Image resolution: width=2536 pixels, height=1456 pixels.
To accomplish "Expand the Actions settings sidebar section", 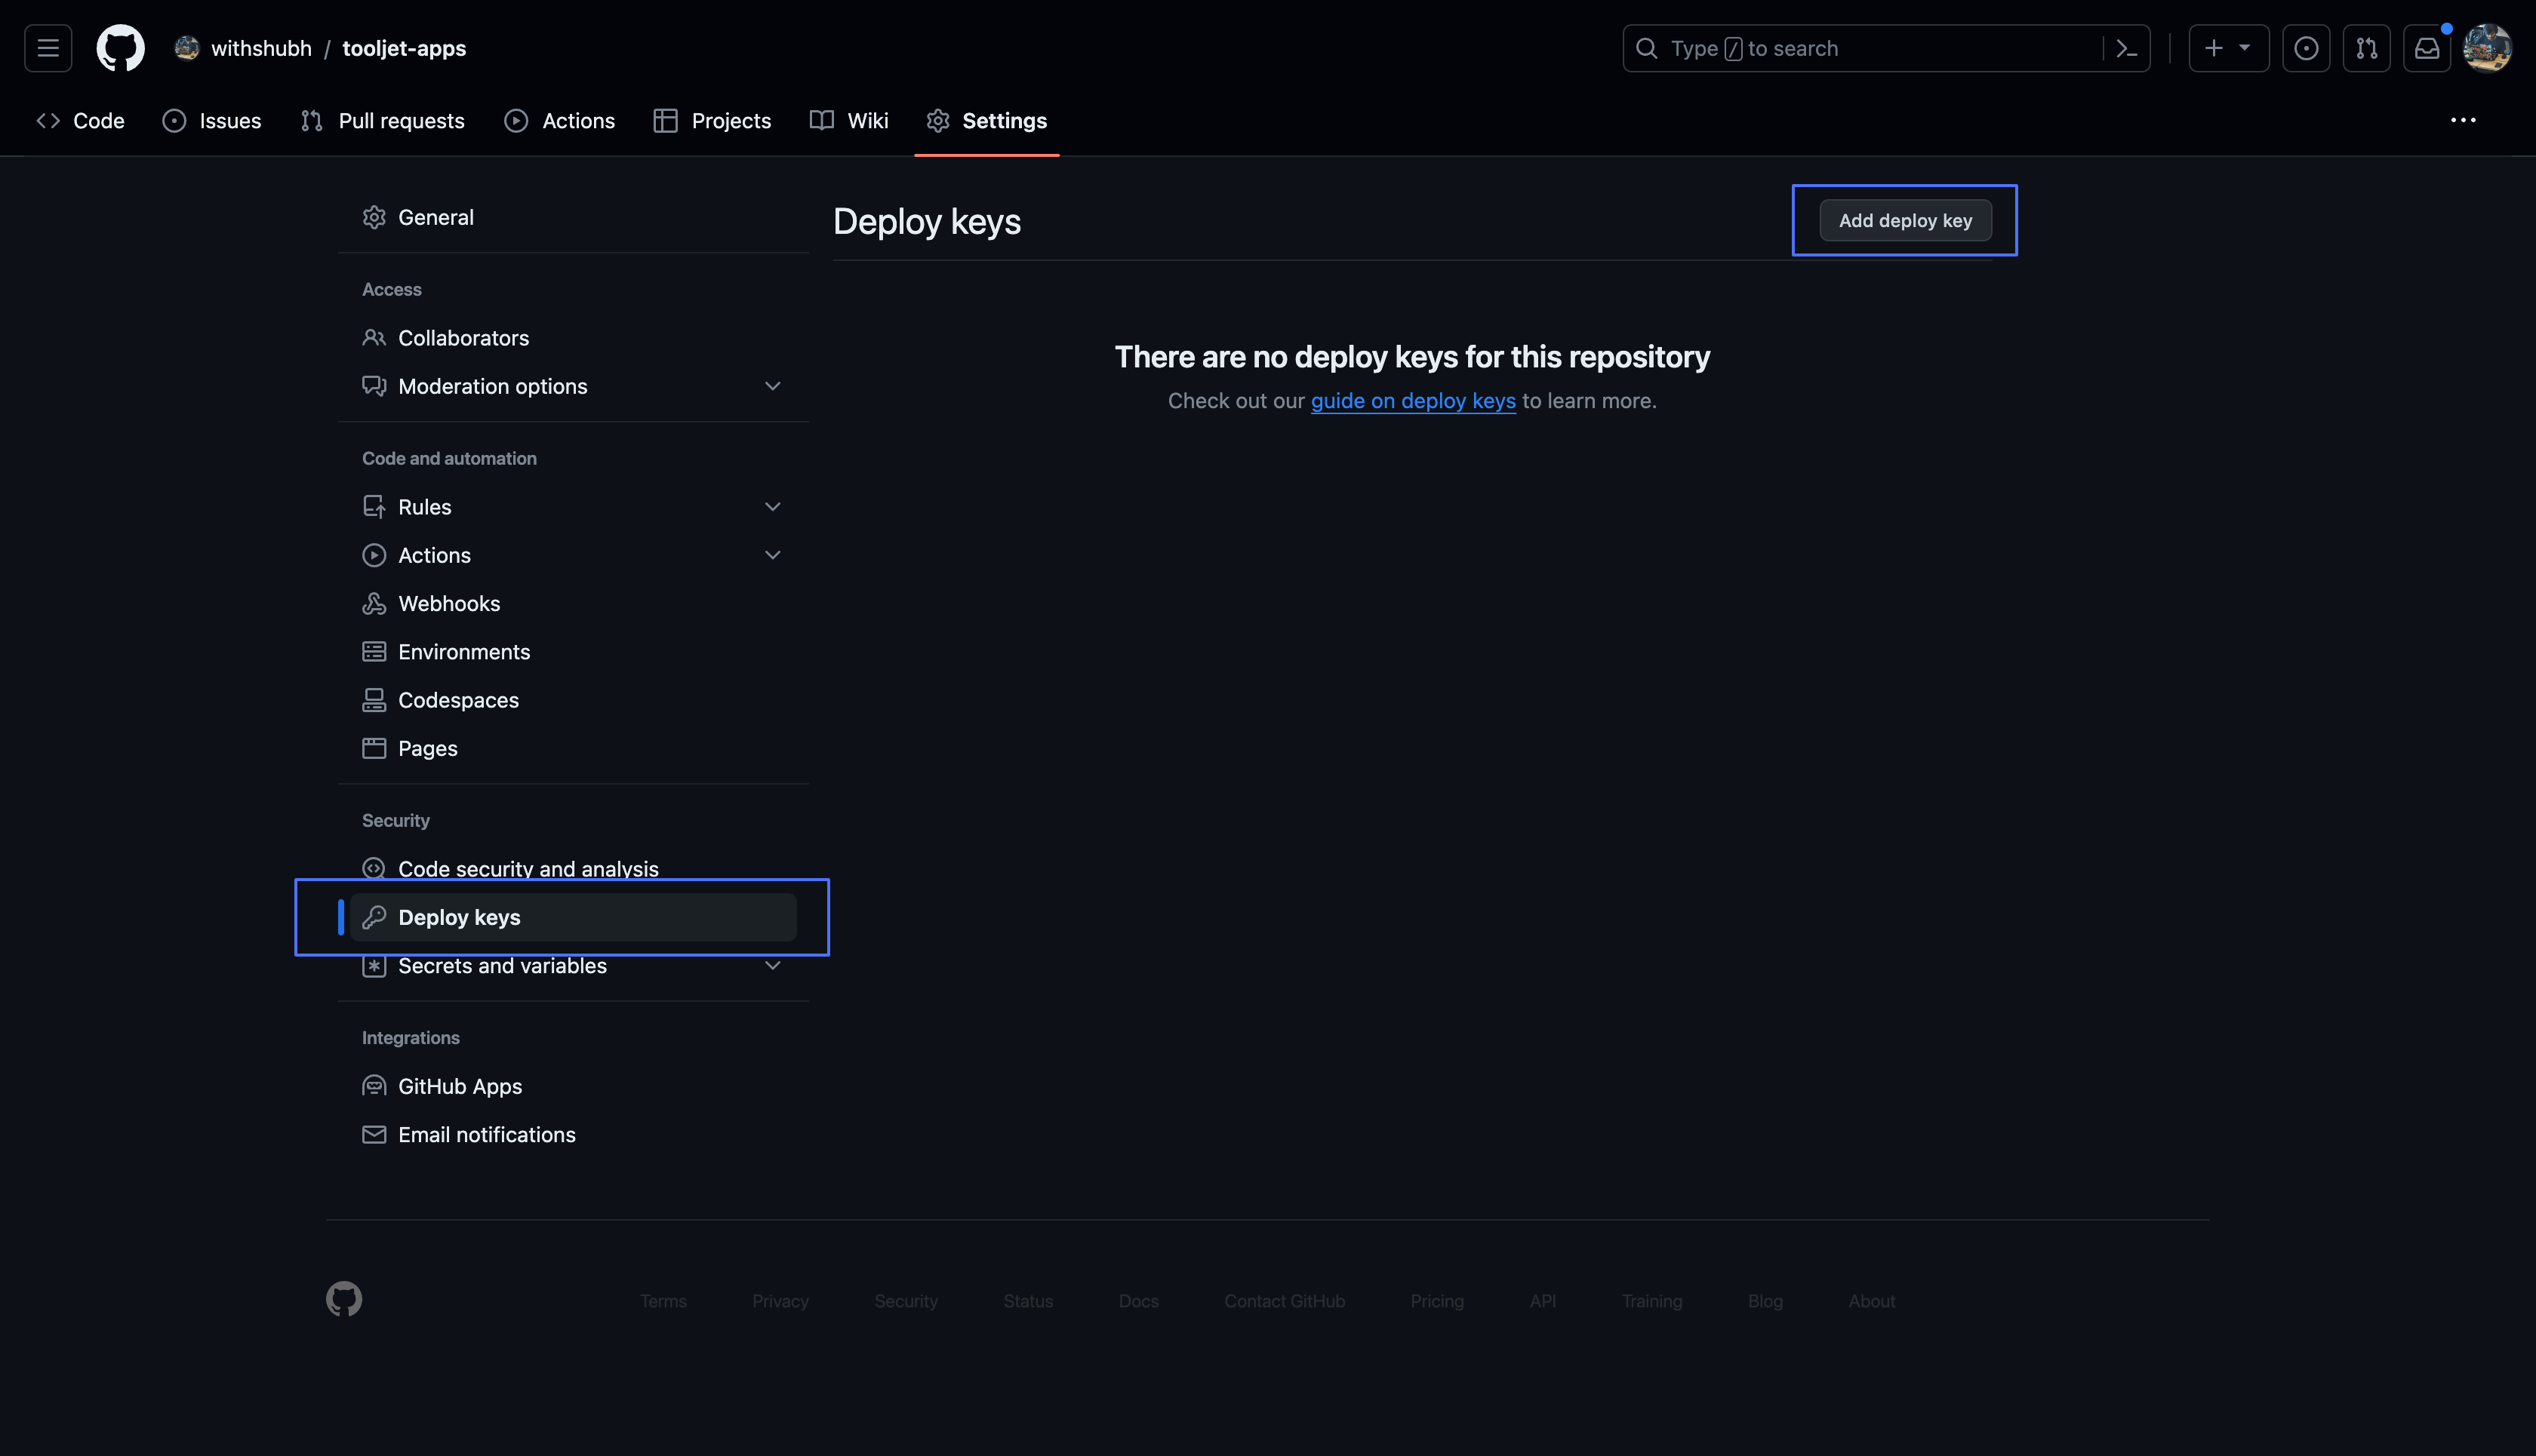I will pyautogui.click(x=772, y=555).
